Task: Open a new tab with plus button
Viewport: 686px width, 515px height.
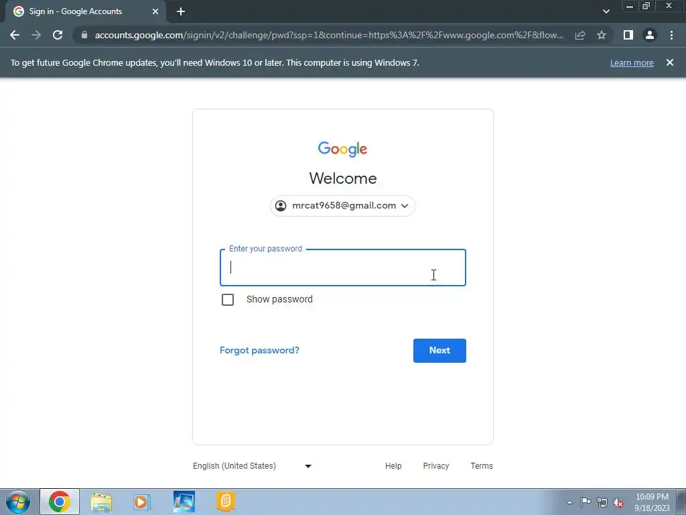Action: click(181, 11)
